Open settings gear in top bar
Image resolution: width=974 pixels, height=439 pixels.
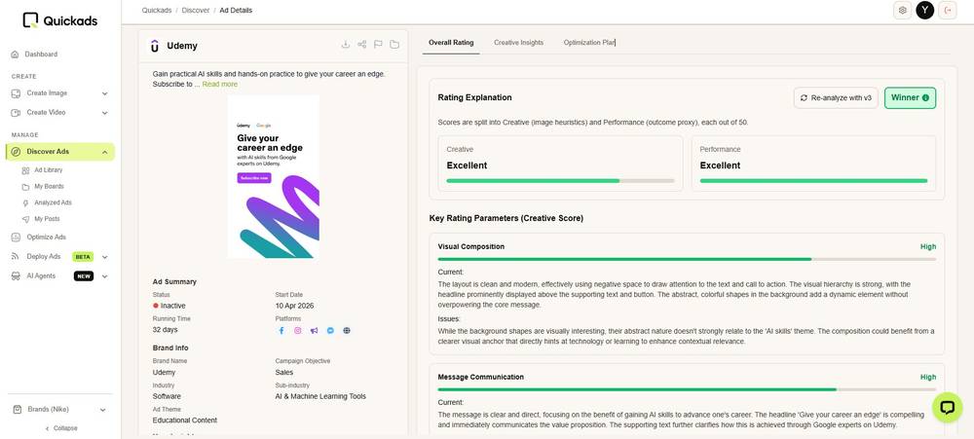point(903,11)
